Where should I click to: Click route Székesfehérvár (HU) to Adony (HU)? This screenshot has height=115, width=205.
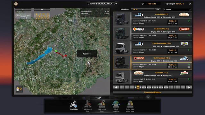click(158, 75)
